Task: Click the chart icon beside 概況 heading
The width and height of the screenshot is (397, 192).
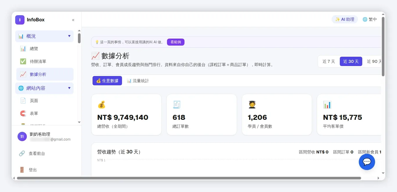Action: coord(21,36)
